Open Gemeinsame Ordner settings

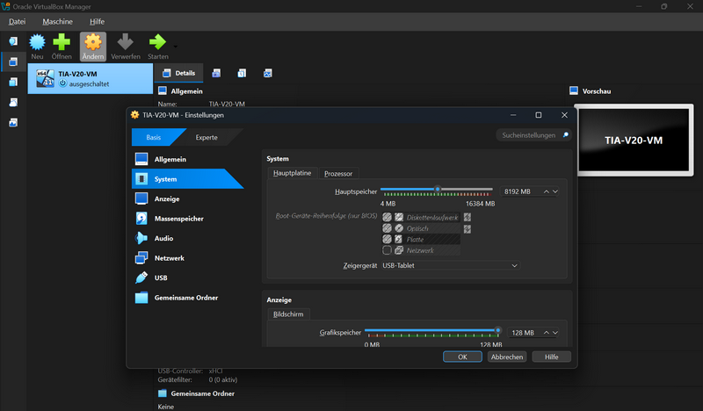click(x=185, y=298)
